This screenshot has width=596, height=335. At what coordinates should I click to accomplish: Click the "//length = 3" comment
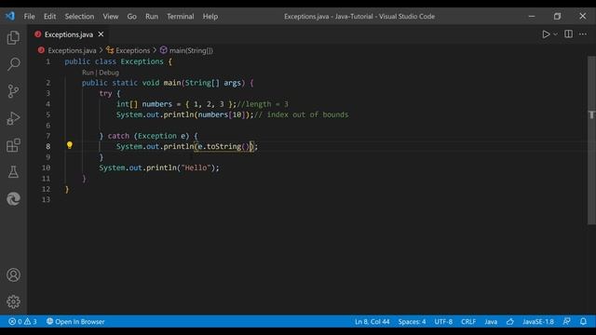point(263,104)
